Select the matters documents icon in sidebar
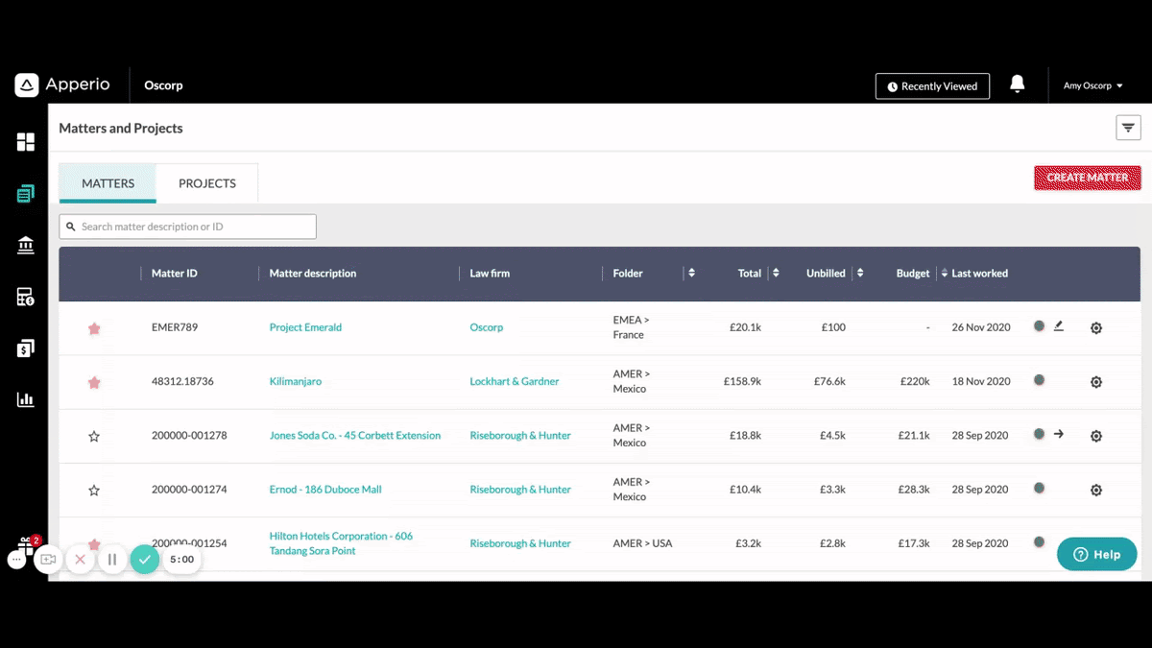The width and height of the screenshot is (1152, 648). coord(26,194)
